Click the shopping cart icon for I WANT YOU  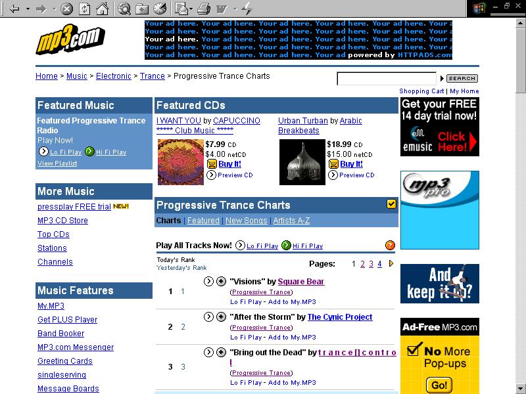212,164
